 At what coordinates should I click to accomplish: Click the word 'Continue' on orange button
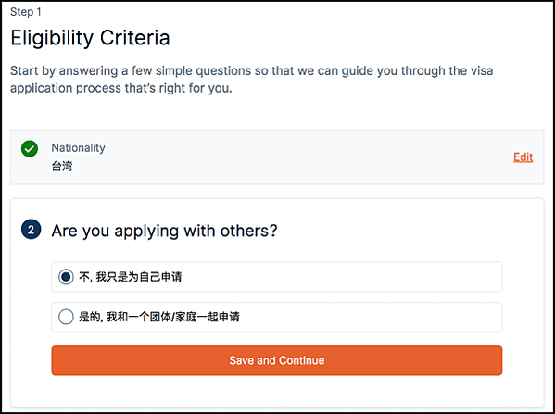coord(301,360)
